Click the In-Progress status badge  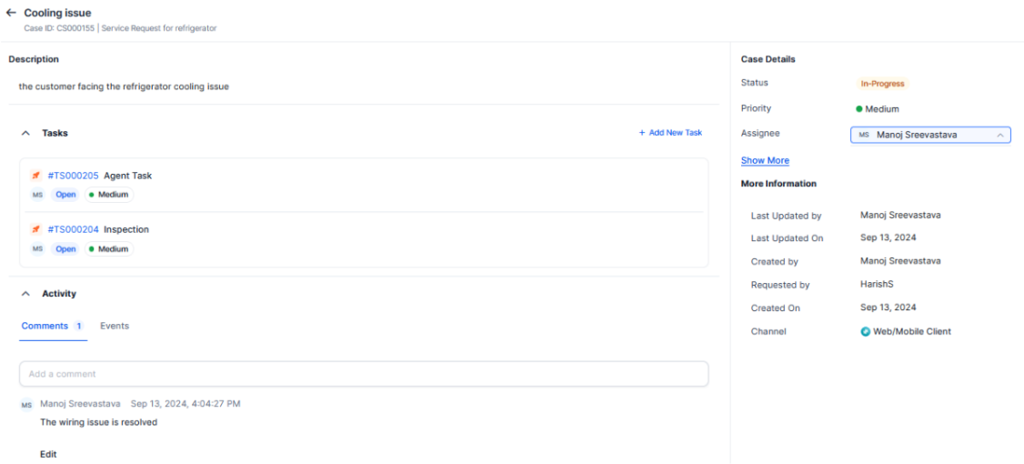(882, 84)
